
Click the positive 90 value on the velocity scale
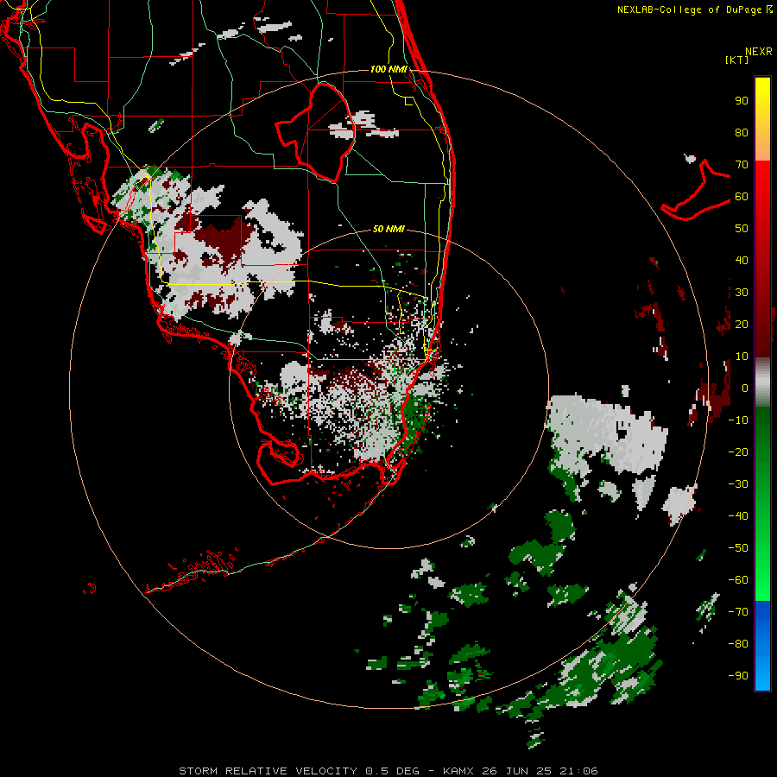click(742, 101)
